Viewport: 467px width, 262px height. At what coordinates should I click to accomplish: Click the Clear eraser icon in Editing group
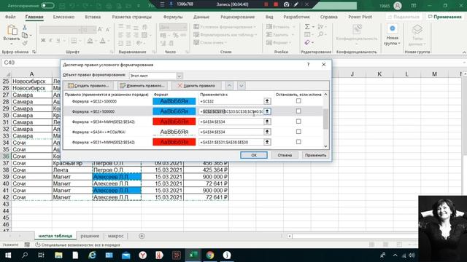point(307,42)
